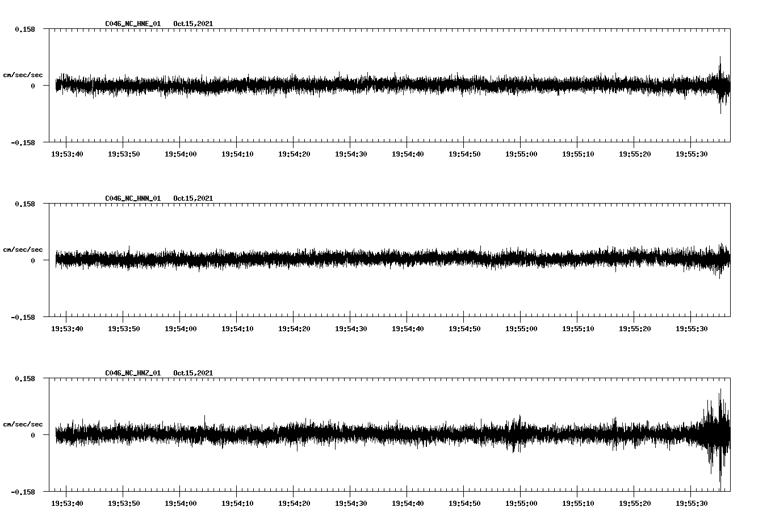Click the 0.158 upper axis value on HNZ plot
Viewport: 771px width, 524px height.
pyautogui.click(x=24, y=378)
